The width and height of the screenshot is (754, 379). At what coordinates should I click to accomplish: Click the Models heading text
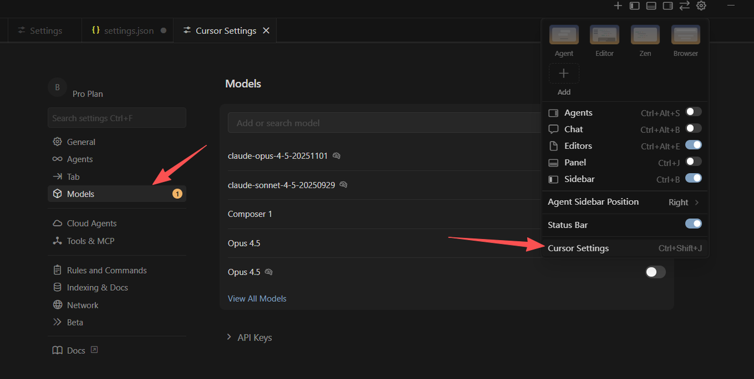[243, 84]
